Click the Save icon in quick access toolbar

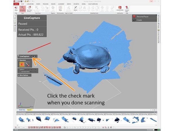click(x=21, y=1)
